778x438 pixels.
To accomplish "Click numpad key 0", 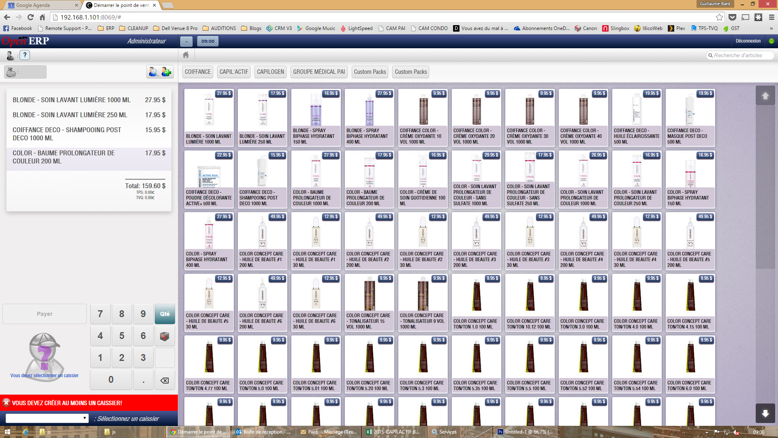I will [x=111, y=380].
